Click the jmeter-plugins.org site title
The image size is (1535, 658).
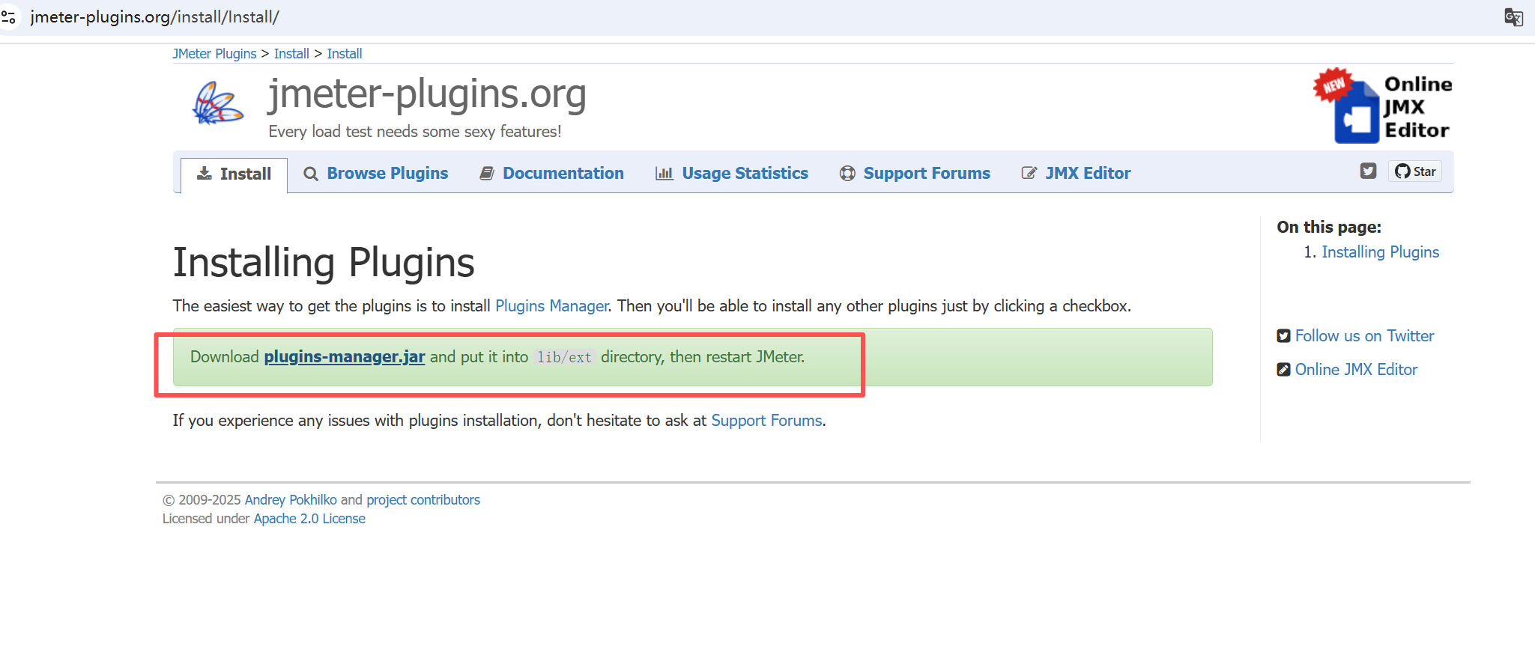click(x=427, y=94)
